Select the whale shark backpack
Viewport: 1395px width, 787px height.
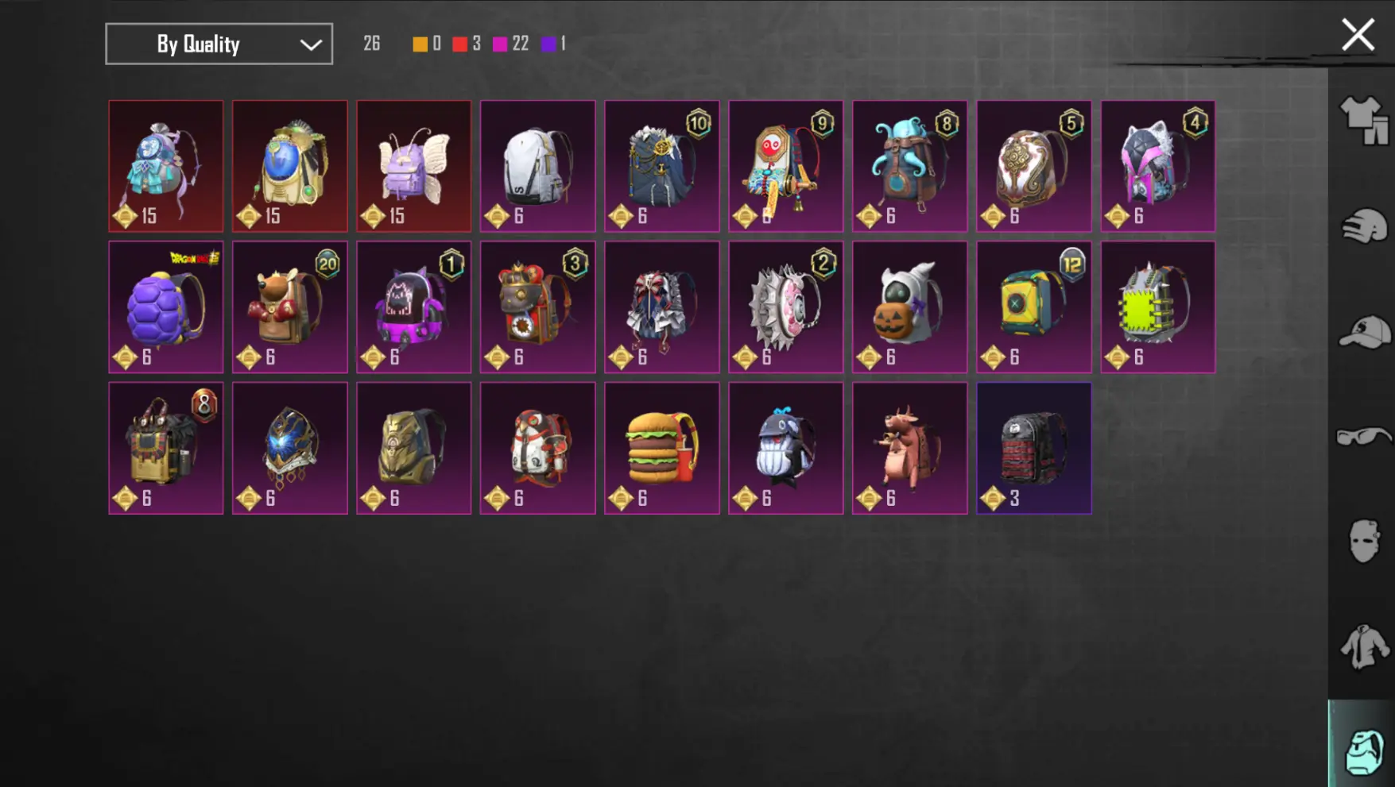click(786, 448)
